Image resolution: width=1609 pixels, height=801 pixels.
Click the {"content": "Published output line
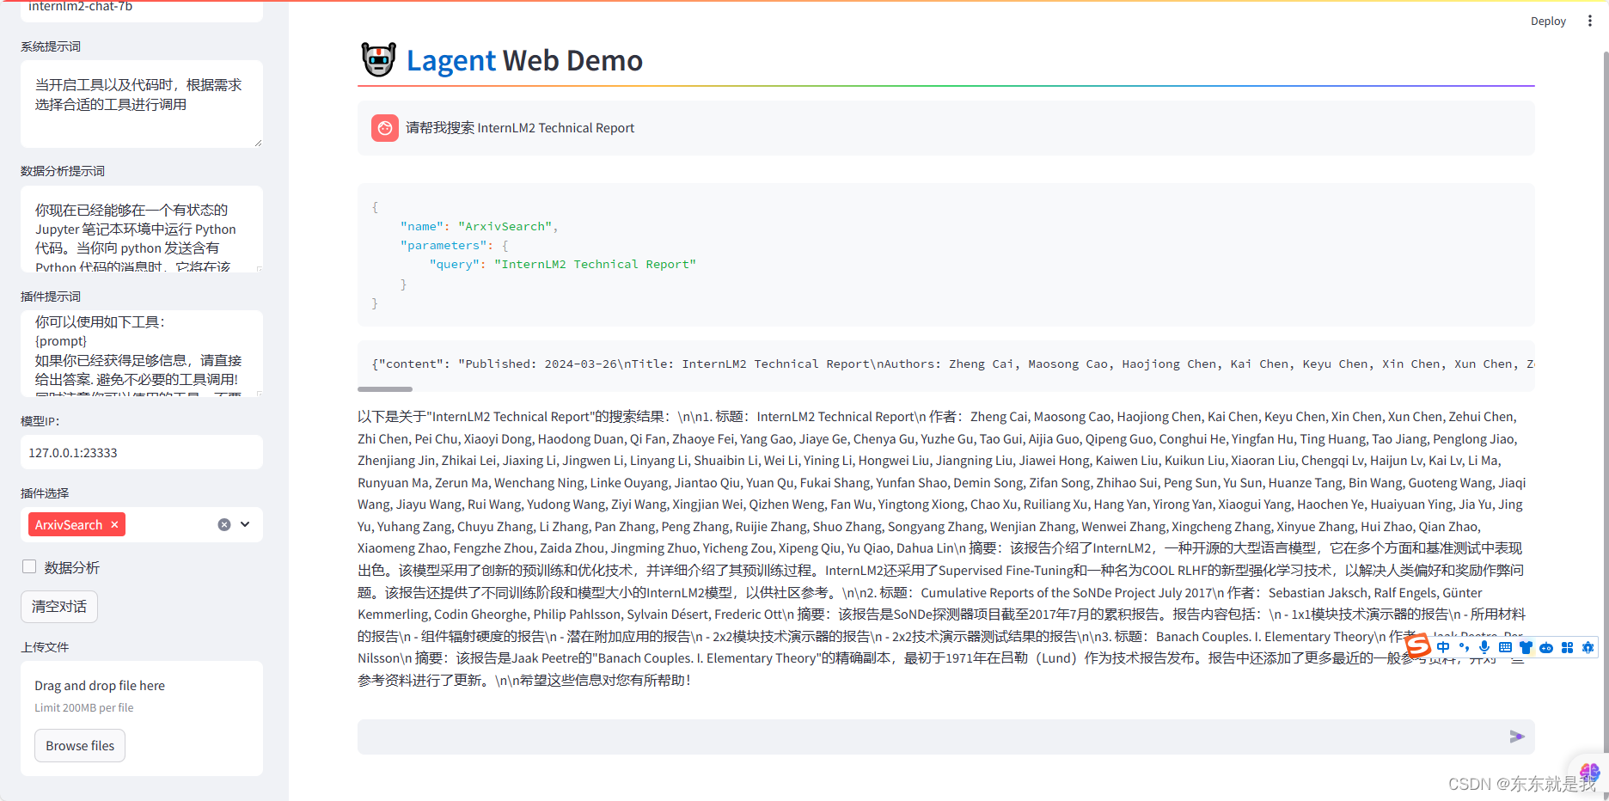pos(945,364)
